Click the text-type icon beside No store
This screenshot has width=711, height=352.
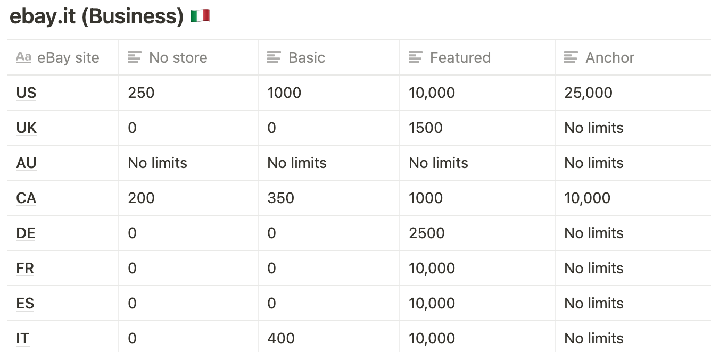135,57
